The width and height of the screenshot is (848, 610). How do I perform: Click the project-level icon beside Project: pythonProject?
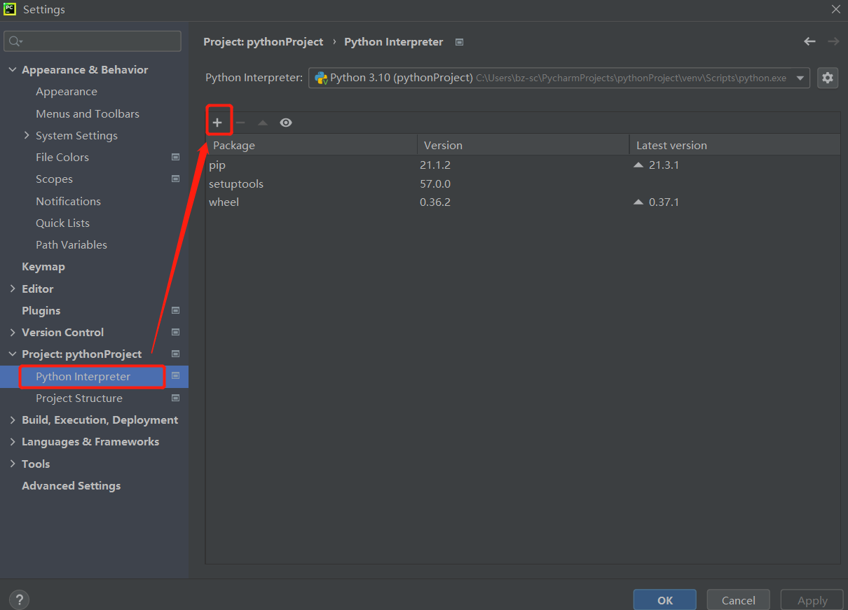[x=176, y=354]
